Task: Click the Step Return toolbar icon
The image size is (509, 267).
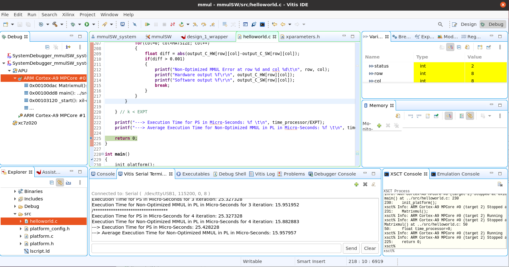Action: [x=212, y=24]
